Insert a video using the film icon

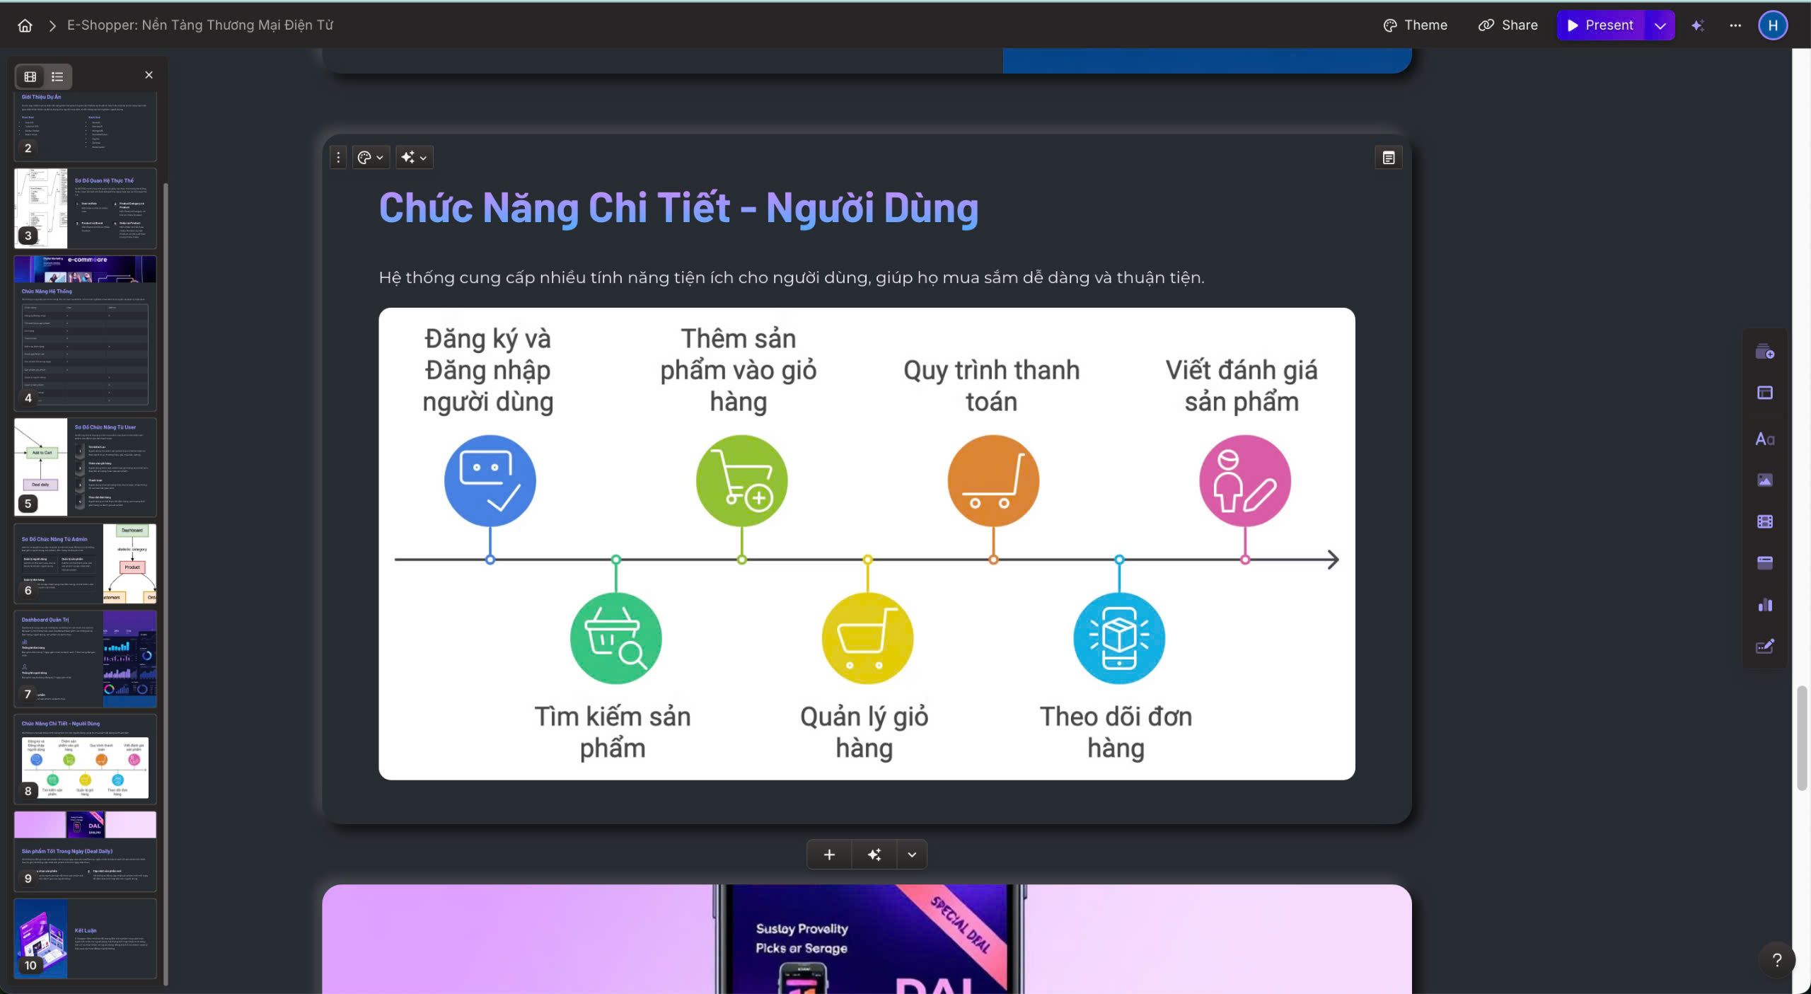point(1764,521)
